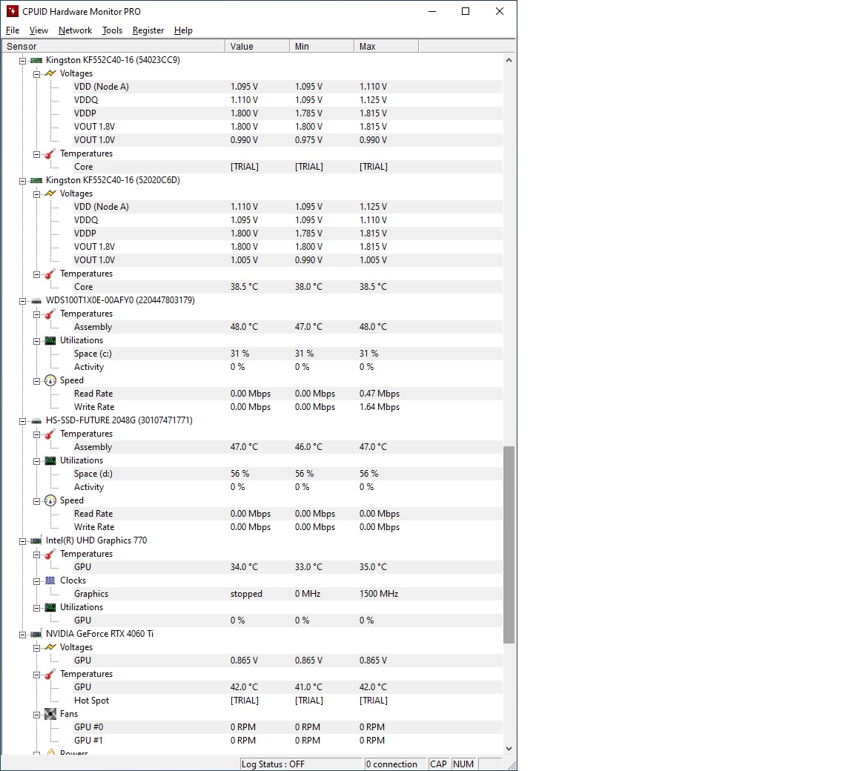Click the Voltages icon under Kingston (54023CC9)
This screenshot has width=854, height=771.
pos(50,73)
